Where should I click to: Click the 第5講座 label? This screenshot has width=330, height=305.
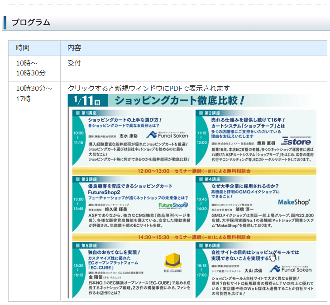click(x=89, y=245)
